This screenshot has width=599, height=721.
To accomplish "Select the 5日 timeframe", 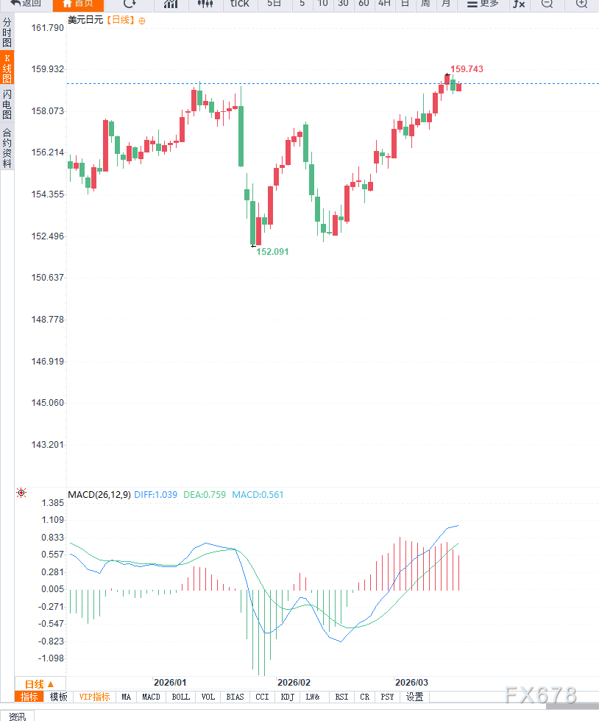I will click(274, 4).
